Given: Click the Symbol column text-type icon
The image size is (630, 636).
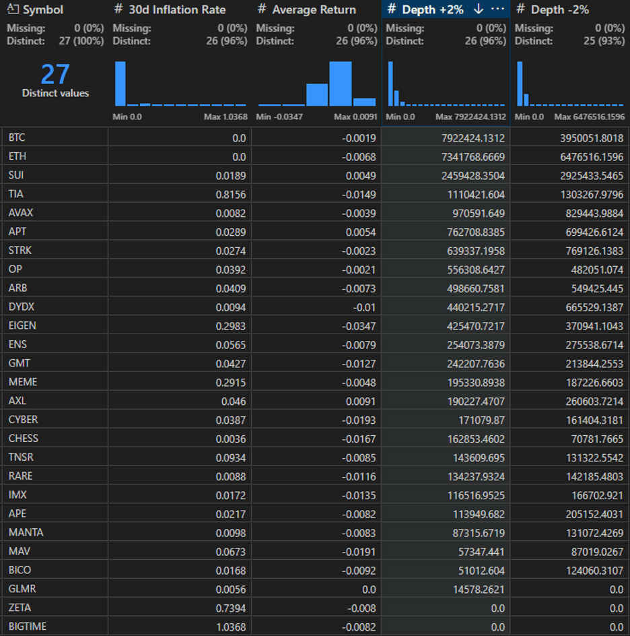Looking at the screenshot, I should point(13,9).
